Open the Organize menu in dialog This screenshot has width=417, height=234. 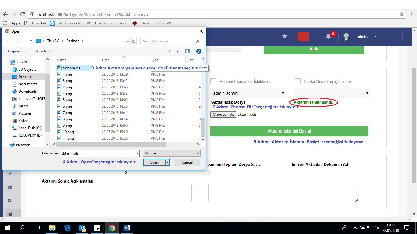pyautogui.click(x=17, y=51)
